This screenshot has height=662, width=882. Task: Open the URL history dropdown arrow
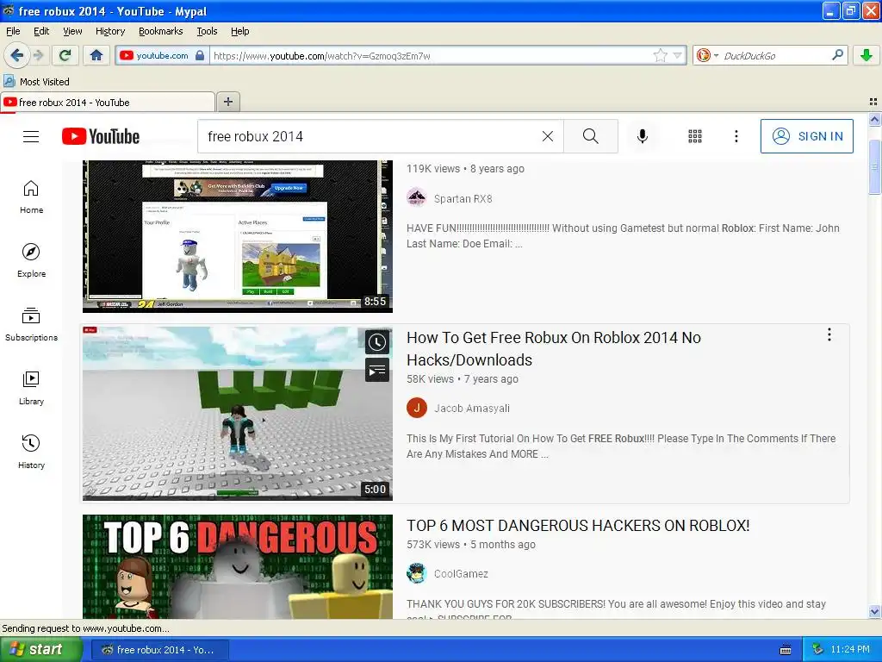(678, 55)
